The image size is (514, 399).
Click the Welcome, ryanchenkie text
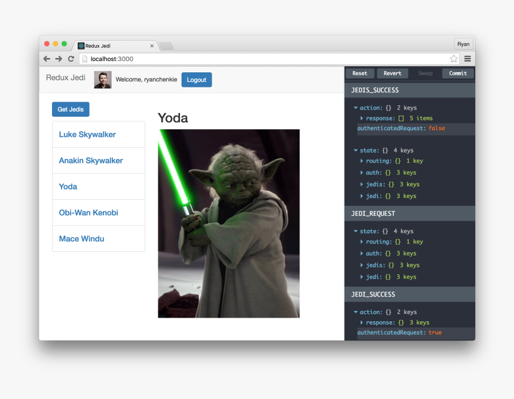[x=146, y=80]
